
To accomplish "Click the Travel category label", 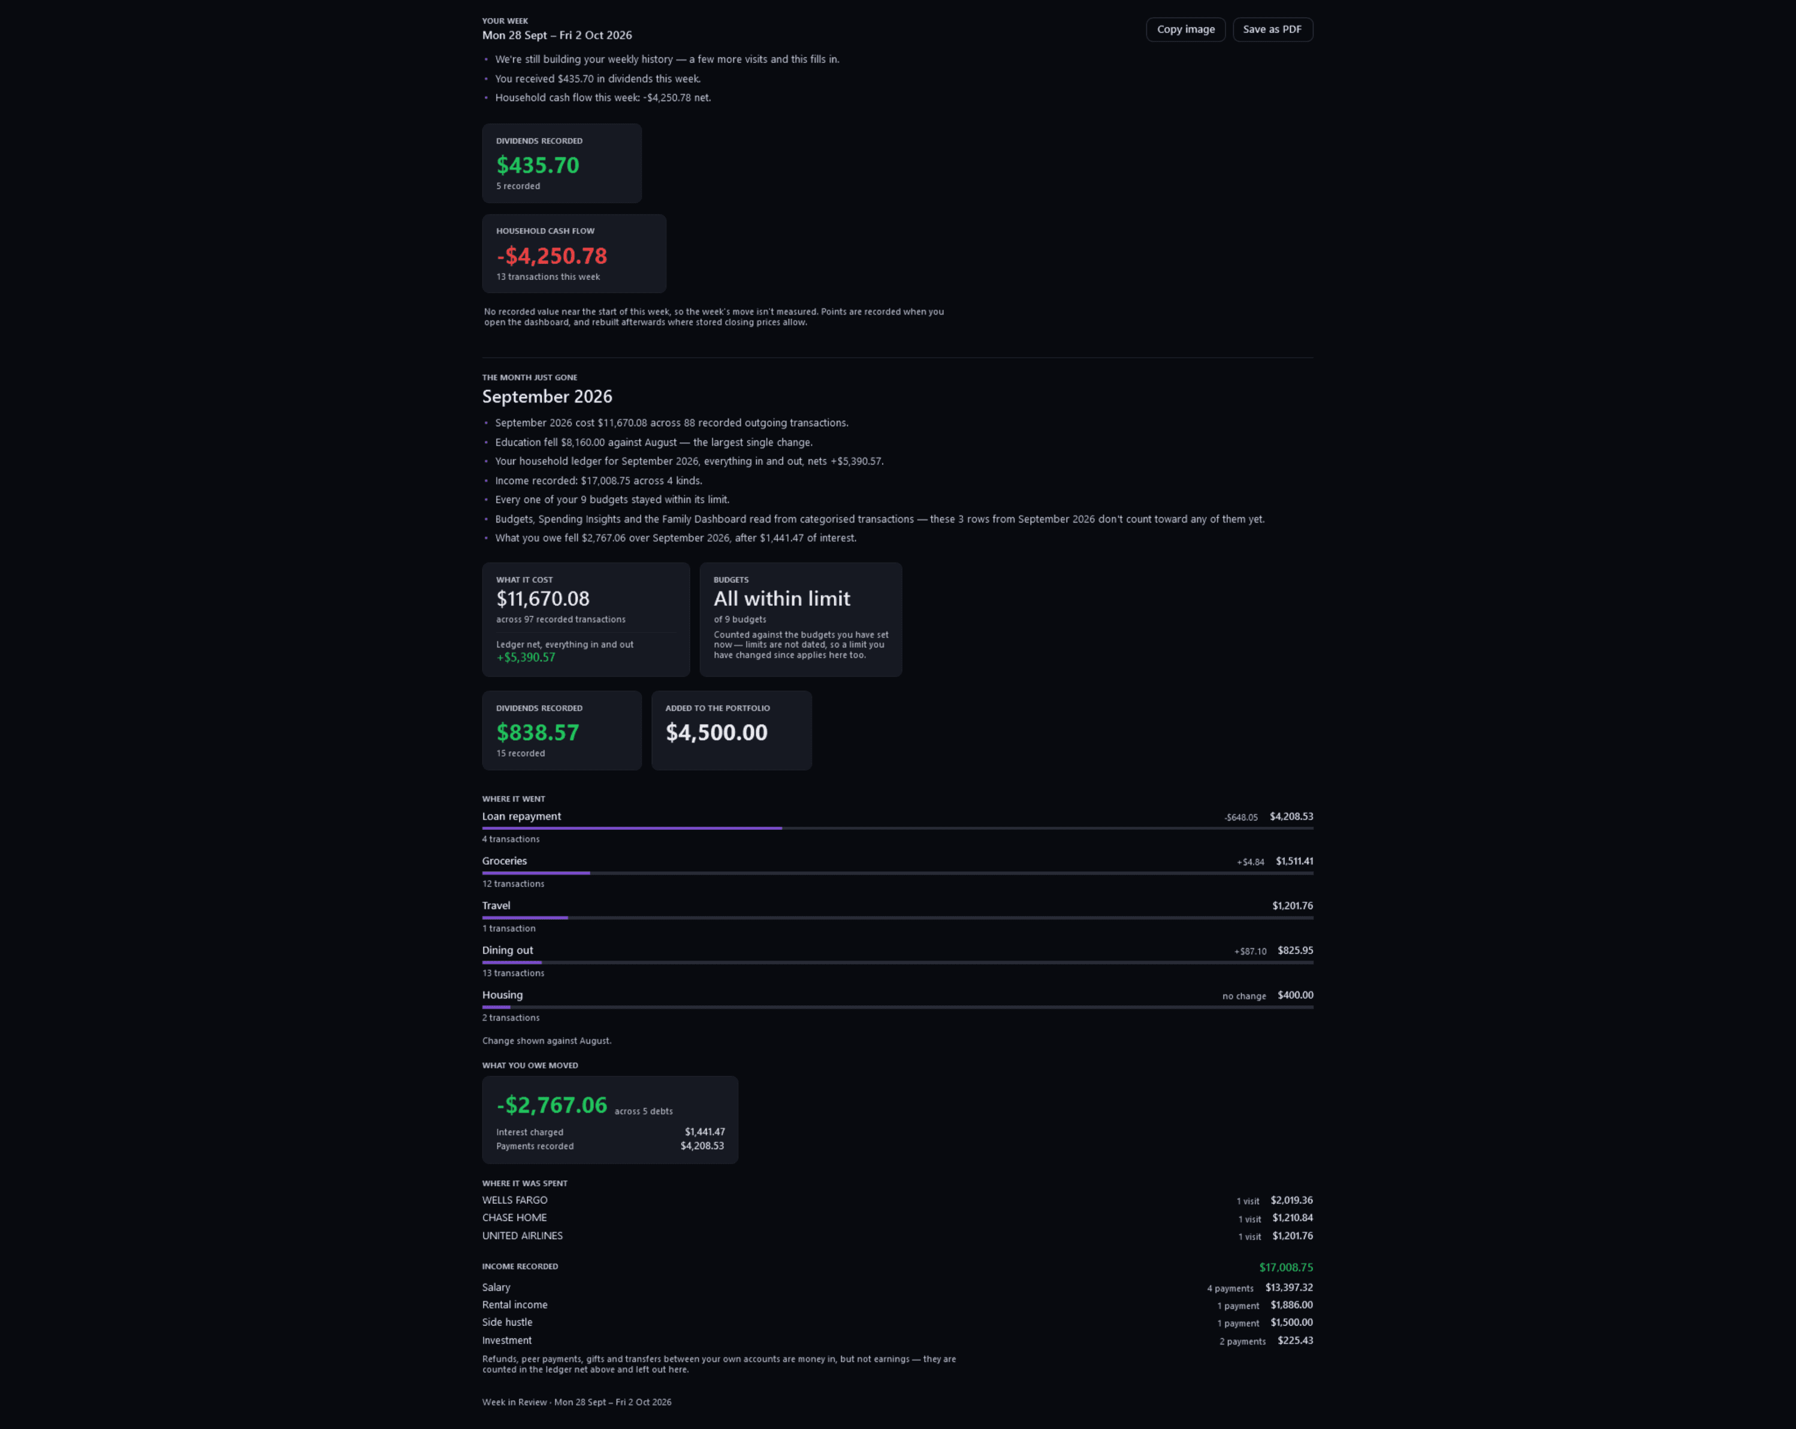I will pos(496,905).
